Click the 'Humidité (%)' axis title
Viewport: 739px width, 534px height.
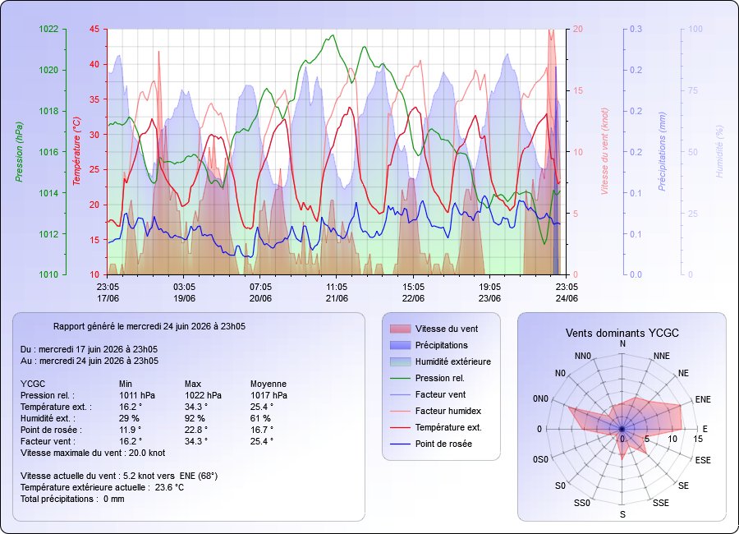click(x=719, y=151)
